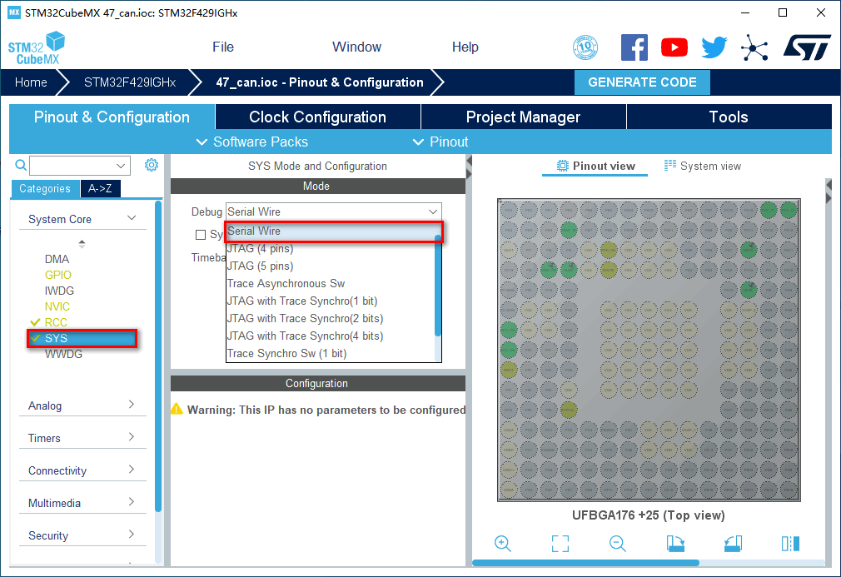
Task: Click the settings gear beside search box
Action: (x=152, y=165)
